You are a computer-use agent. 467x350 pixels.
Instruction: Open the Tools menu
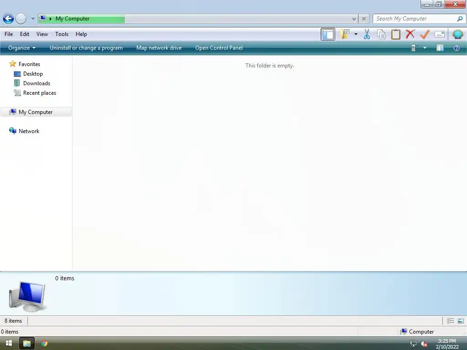pyautogui.click(x=62, y=34)
